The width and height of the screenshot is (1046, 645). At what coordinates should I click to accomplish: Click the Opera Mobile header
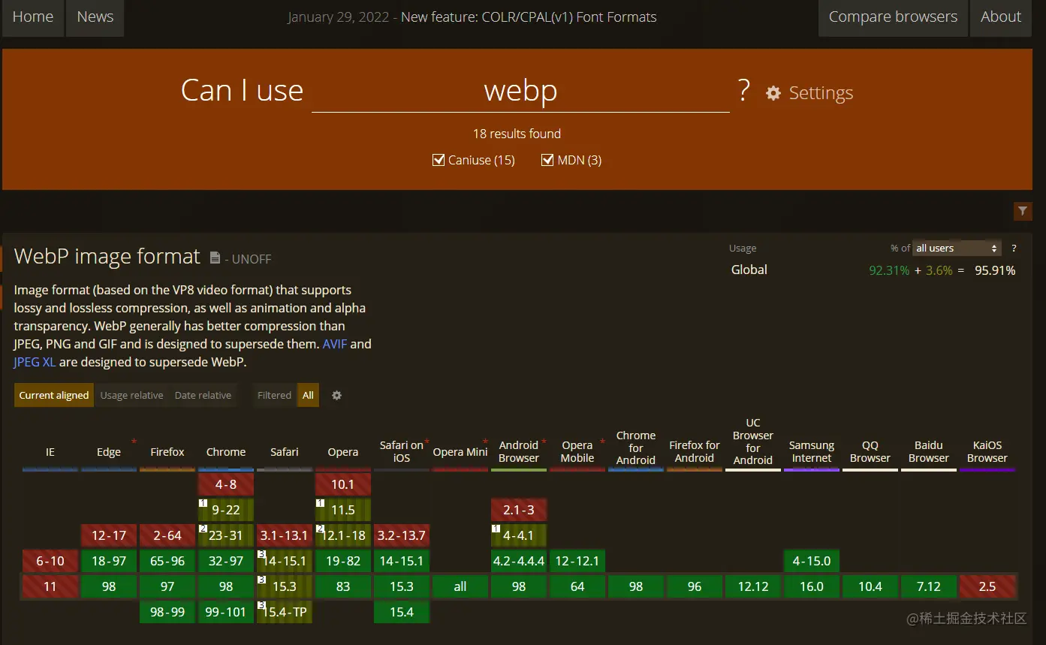coord(577,451)
